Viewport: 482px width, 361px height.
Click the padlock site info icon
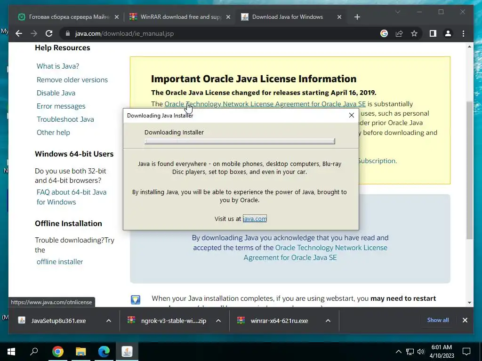(68, 33)
